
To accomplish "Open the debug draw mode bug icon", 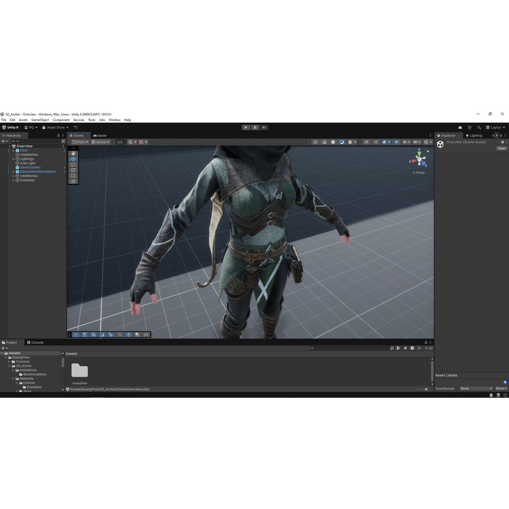I will [350, 142].
